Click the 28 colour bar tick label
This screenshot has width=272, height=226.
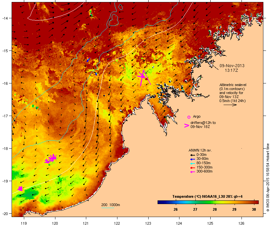215,209
